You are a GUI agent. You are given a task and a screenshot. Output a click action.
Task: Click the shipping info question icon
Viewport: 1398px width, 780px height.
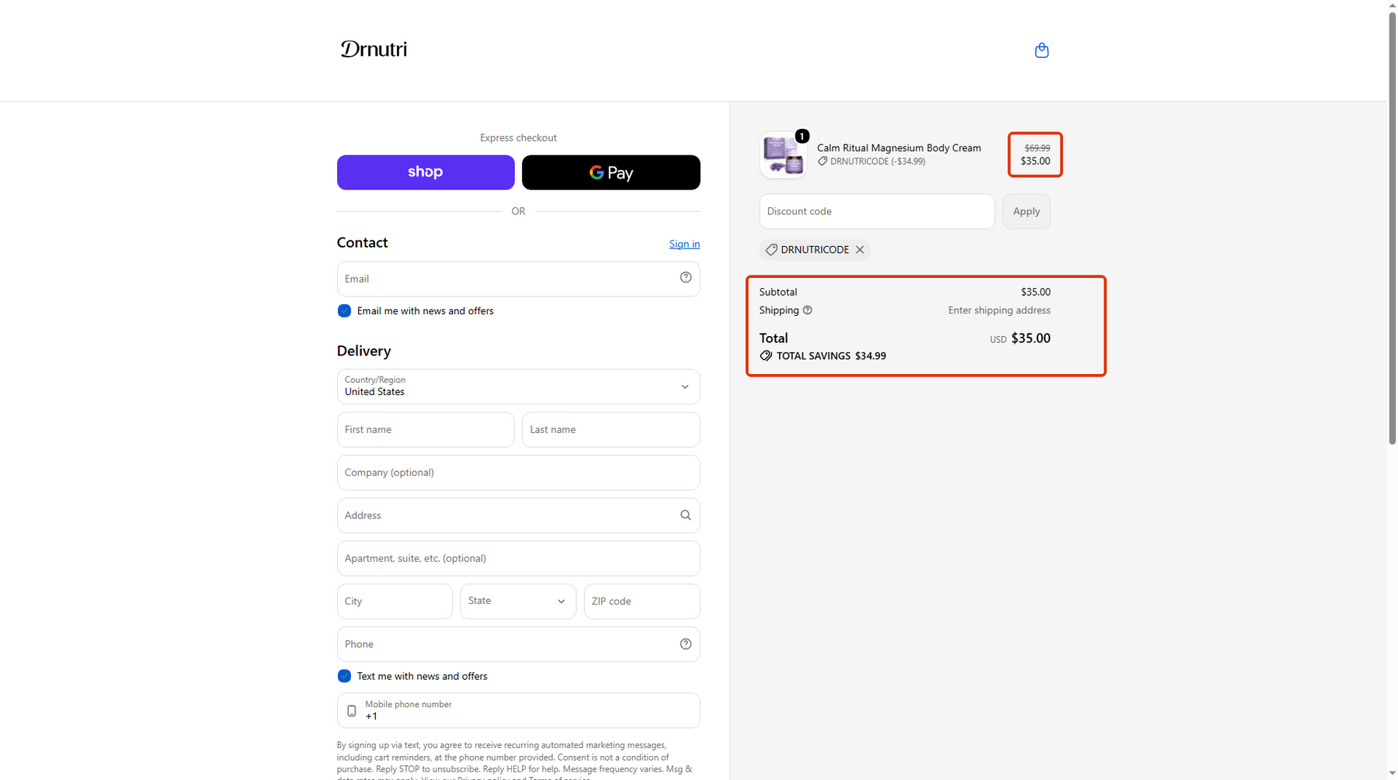(808, 310)
